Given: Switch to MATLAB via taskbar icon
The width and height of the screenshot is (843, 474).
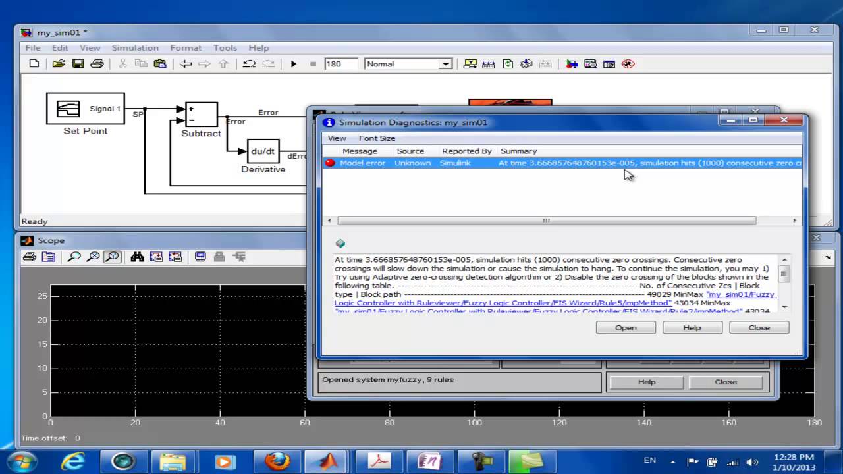Looking at the screenshot, I should 327,461.
